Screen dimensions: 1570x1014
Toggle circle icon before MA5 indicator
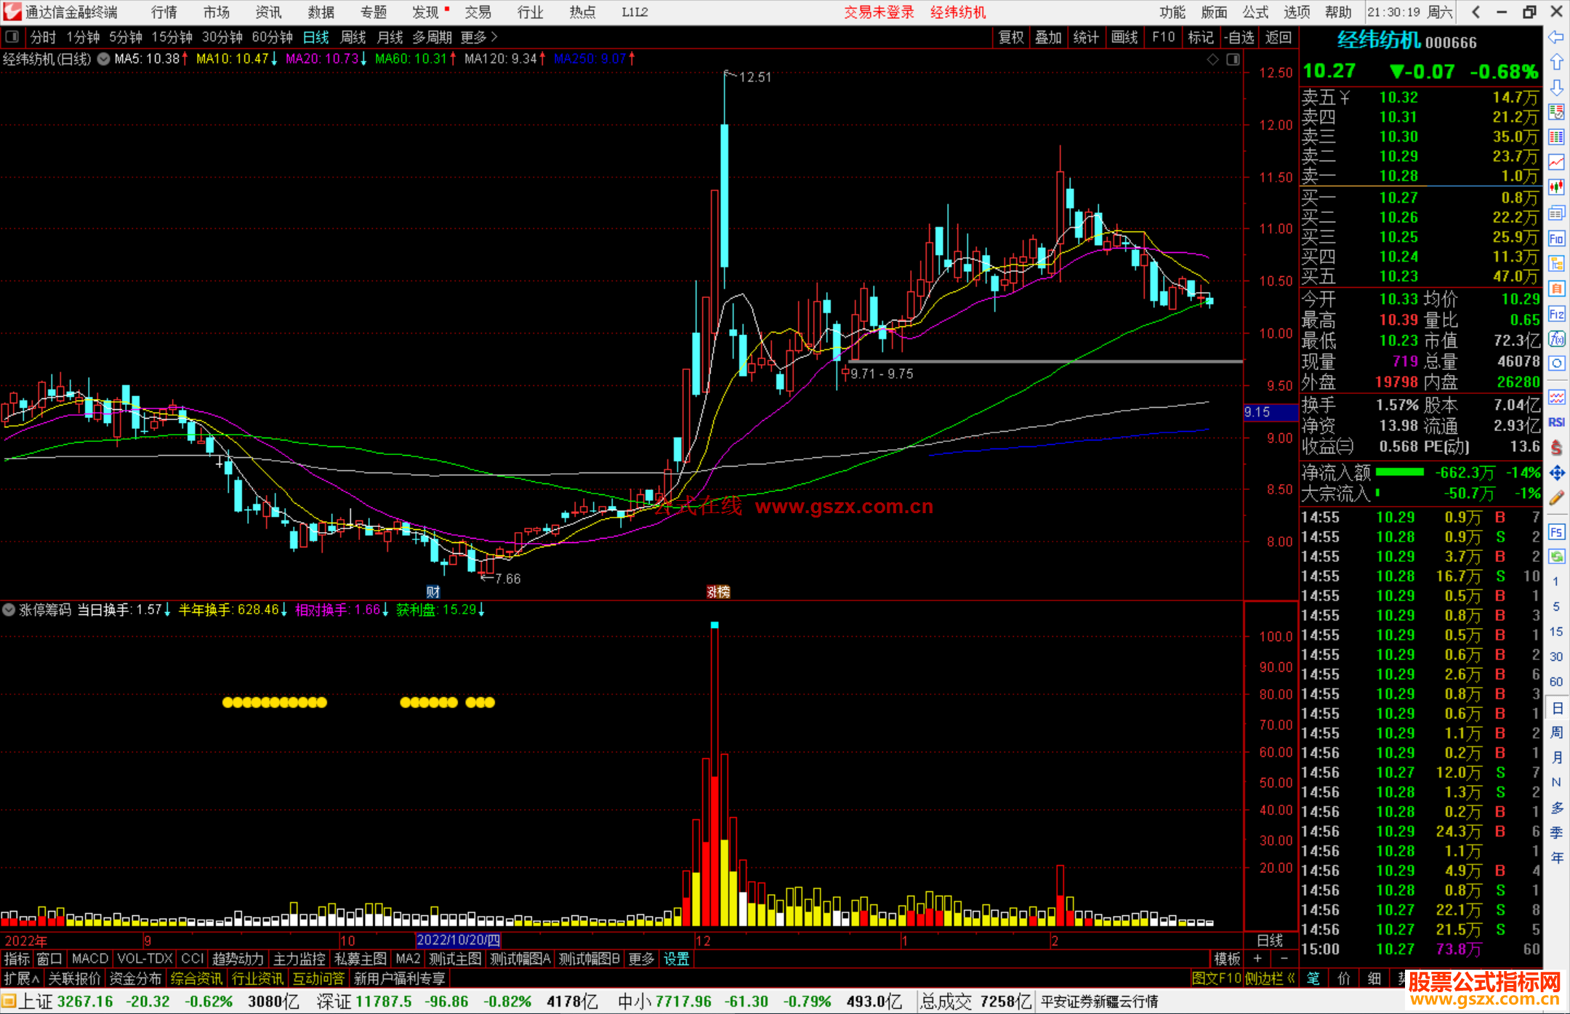104,59
